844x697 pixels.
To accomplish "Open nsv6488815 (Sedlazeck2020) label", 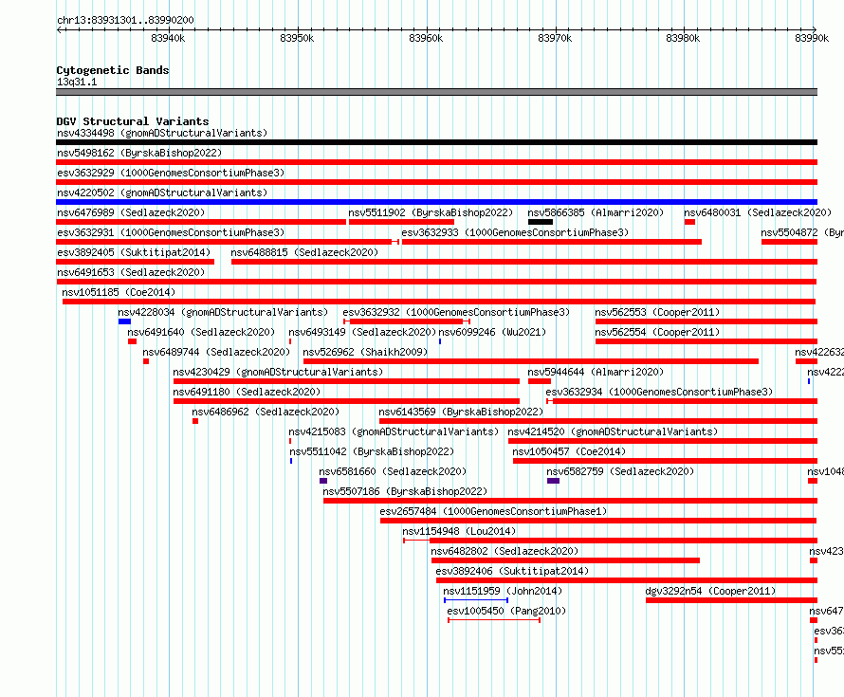I will 304,252.
